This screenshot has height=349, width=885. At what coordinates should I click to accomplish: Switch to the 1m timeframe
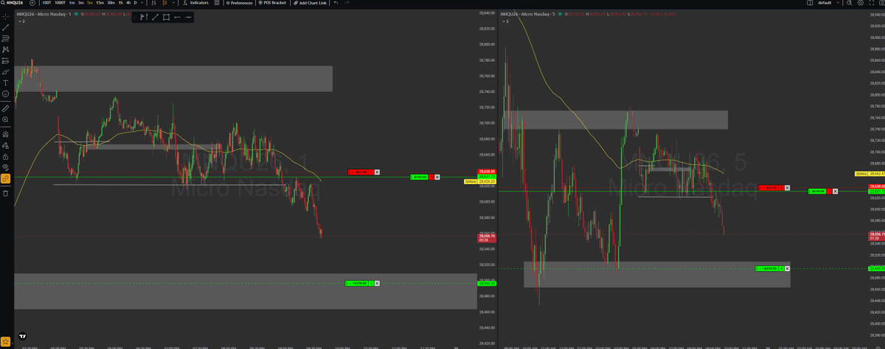coord(72,3)
